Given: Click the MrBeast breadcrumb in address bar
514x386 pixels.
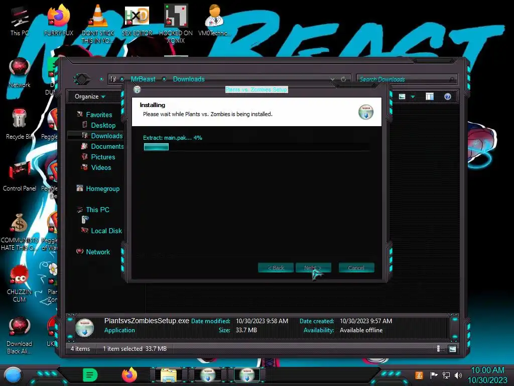Looking at the screenshot, I should pos(143,79).
